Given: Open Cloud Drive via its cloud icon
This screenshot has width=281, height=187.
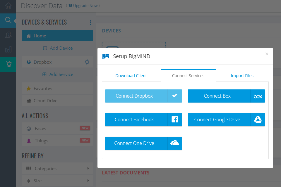Looking at the screenshot, I should [28, 101].
